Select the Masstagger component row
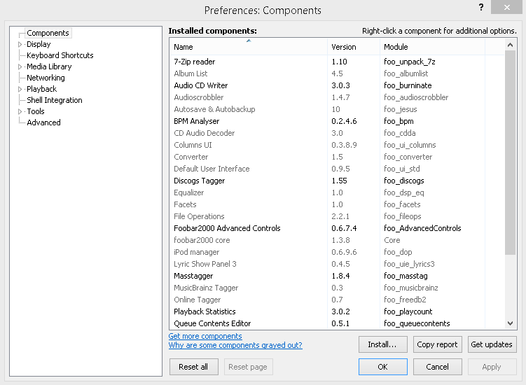Image resolution: width=526 pixels, height=385 pixels. point(337,276)
